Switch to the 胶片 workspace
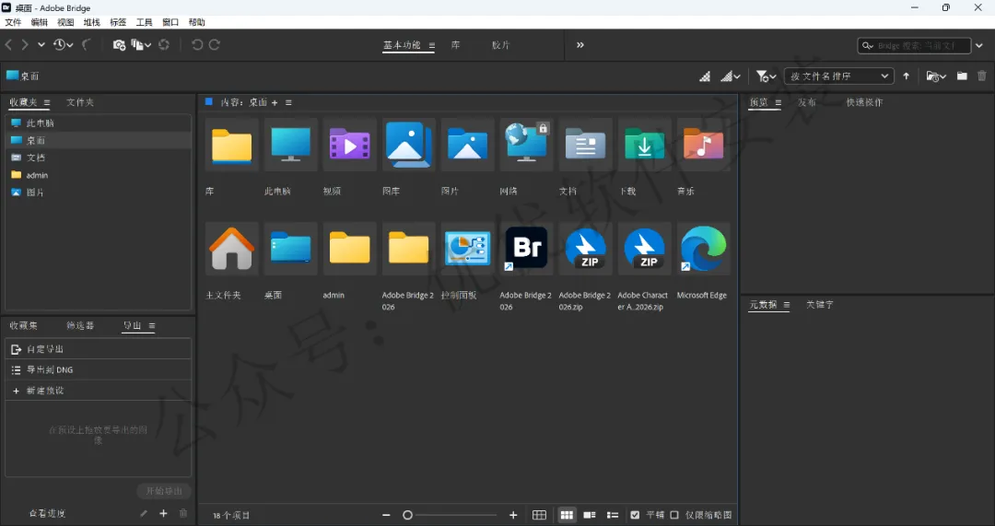This screenshot has height=526, width=995. [500, 45]
